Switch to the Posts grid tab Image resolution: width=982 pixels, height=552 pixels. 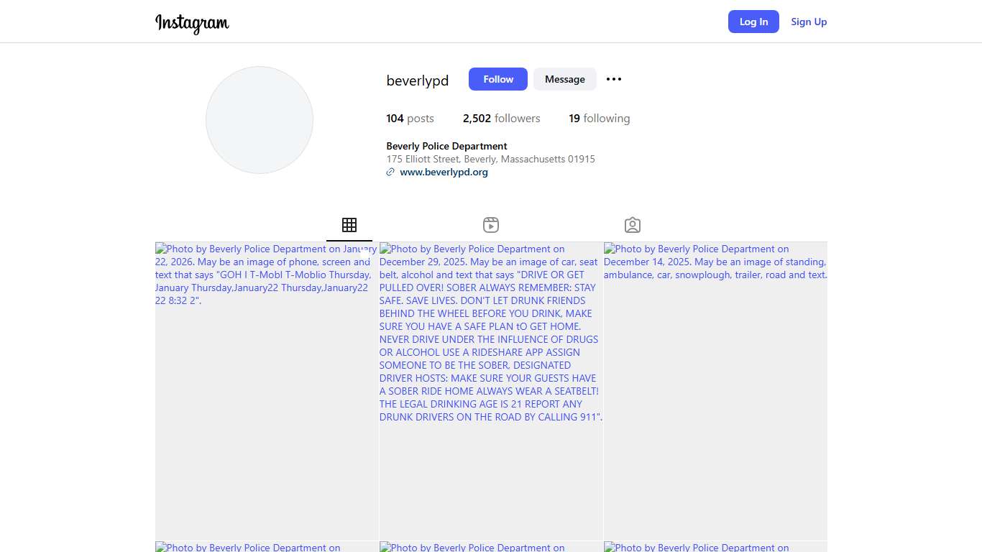click(x=349, y=225)
